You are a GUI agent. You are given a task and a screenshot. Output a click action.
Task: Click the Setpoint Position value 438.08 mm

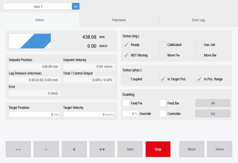point(35,66)
